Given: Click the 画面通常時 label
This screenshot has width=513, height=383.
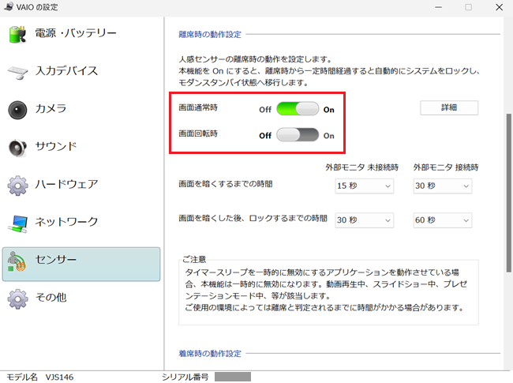Looking at the screenshot, I should pyautogui.click(x=198, y=107).
